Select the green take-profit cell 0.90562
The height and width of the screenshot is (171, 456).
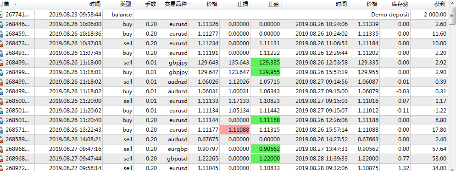click(x=266, y=149)
